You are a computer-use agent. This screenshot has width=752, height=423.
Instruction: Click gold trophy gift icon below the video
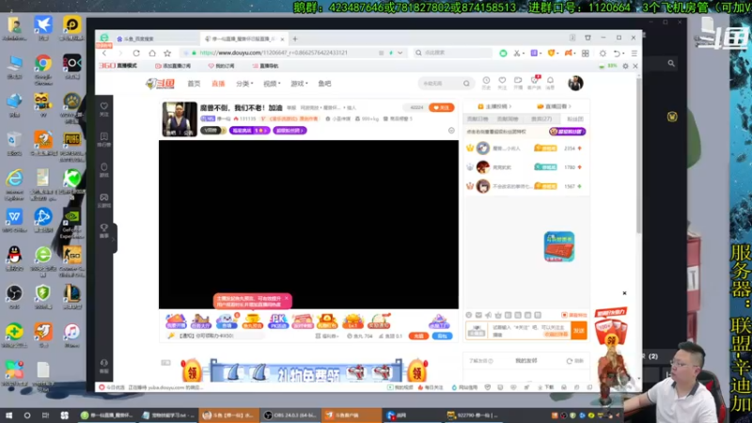(x=252, y=321)
